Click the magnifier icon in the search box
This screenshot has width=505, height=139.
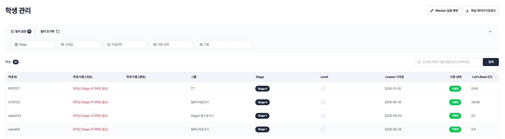pyautogui.click(x=419, y=62)
